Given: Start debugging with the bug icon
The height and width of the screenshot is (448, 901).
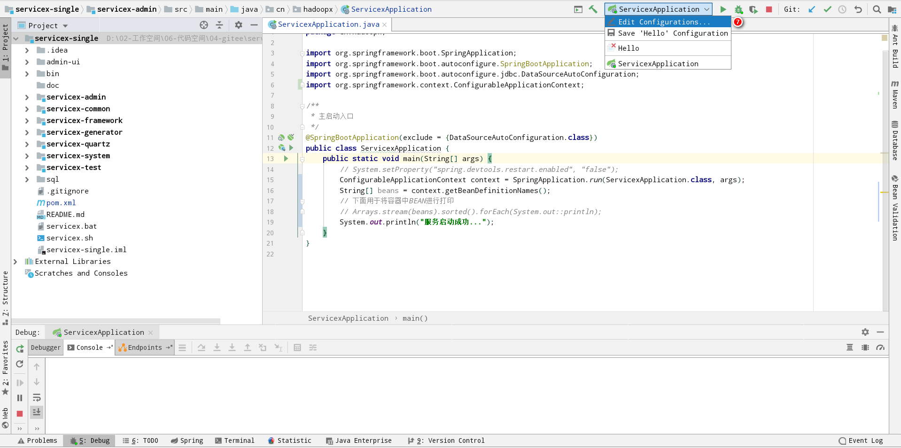Looking at the screenshot, I should tap(738, 9).
